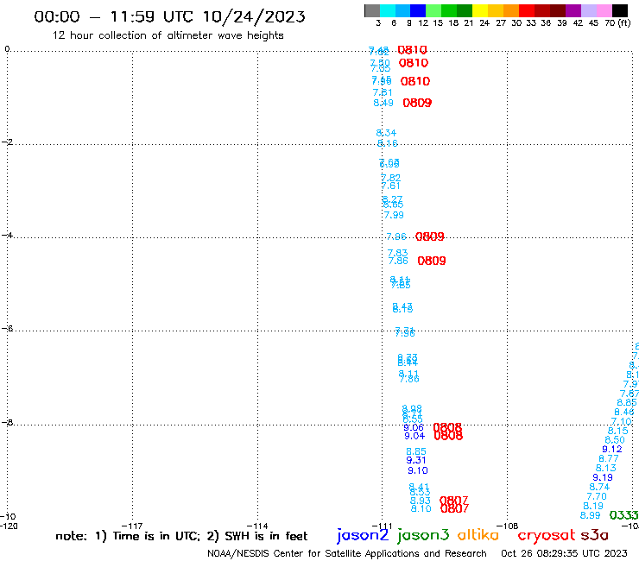The image size is (639, 561).
Task: Click the 8.16 wave height value
Action: (388, 143)
